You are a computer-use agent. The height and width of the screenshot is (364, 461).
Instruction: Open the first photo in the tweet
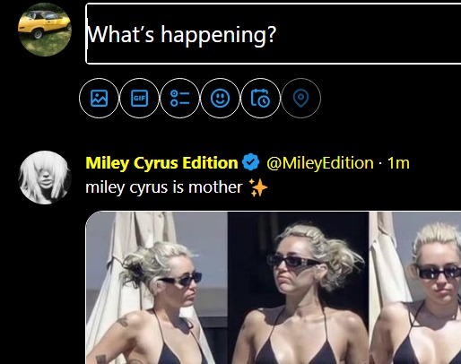tap(157, 288)
